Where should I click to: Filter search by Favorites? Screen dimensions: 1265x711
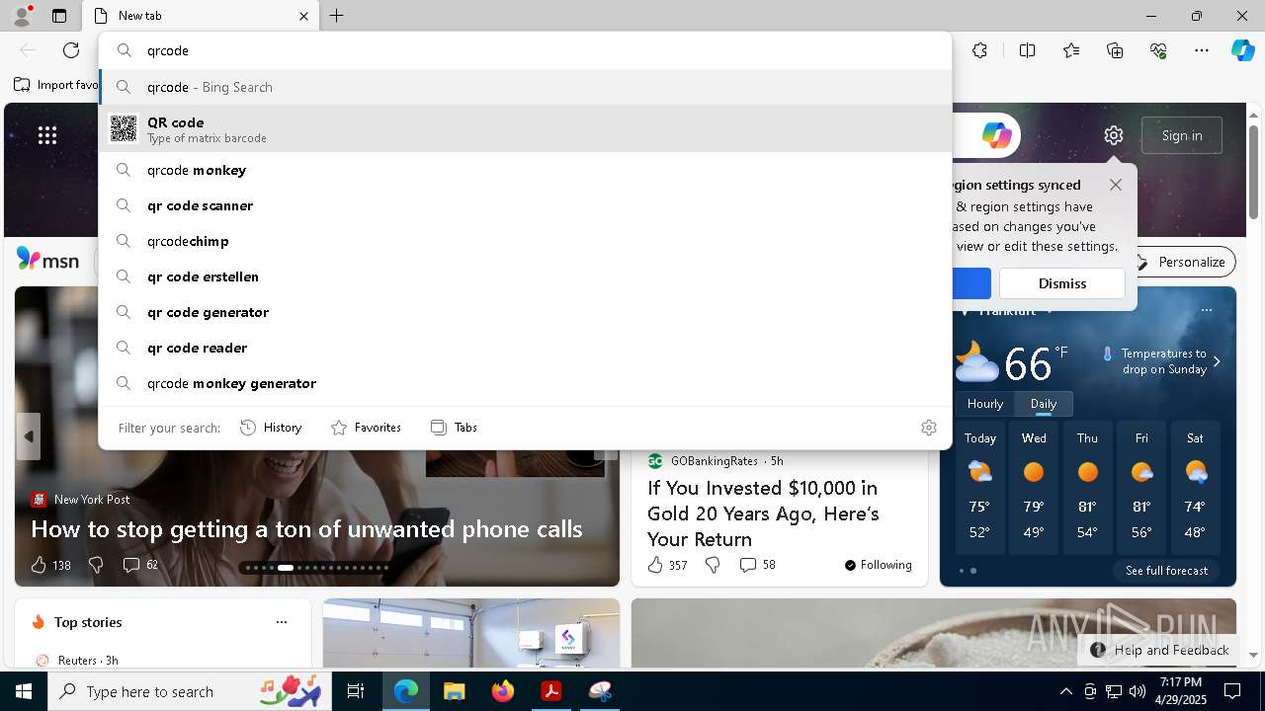(366, 428)
